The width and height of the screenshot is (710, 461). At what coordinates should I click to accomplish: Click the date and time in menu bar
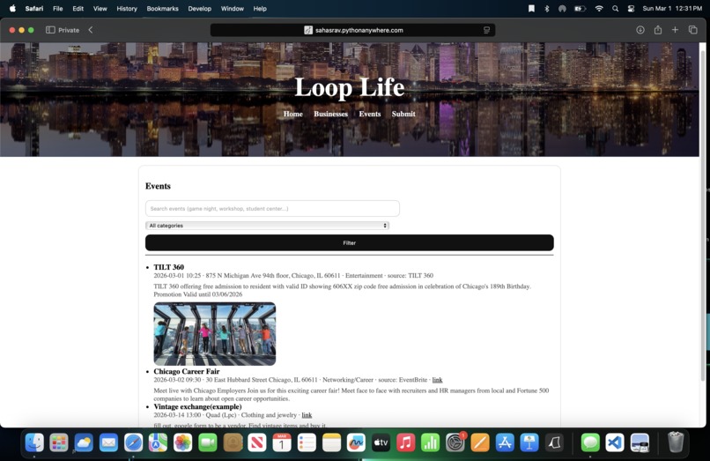pyautogui.click(x=672, y=9)
